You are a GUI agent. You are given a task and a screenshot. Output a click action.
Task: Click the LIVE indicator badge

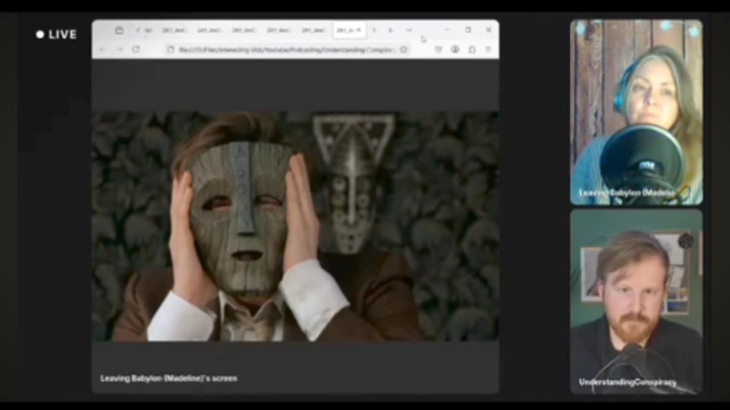(x=56, y=35)
